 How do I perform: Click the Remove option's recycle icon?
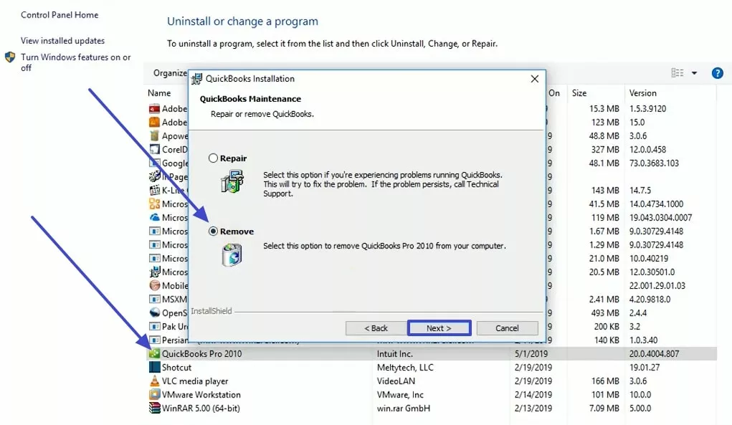click(x=231, y=255)
